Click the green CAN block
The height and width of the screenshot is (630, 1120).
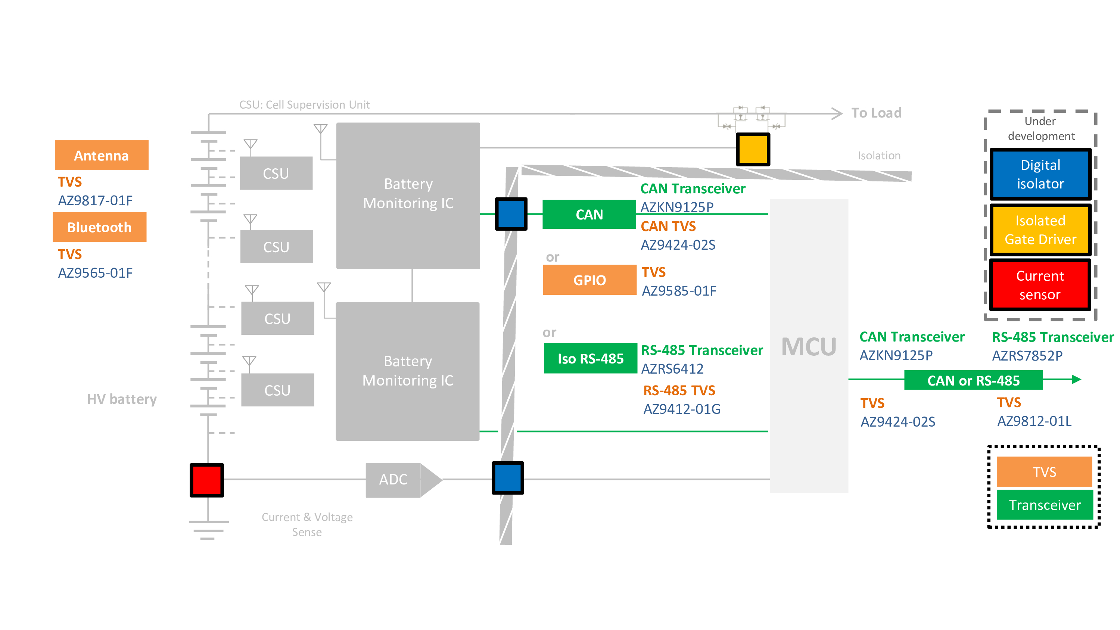pos(589,214)
